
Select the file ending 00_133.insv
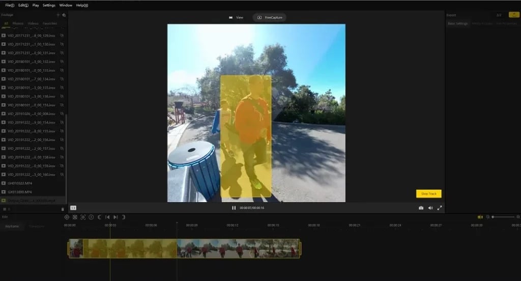[x=33, y=70]
